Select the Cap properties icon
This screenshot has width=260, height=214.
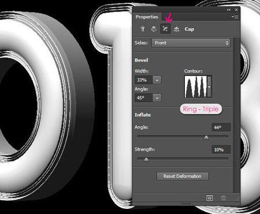point(165,29)
